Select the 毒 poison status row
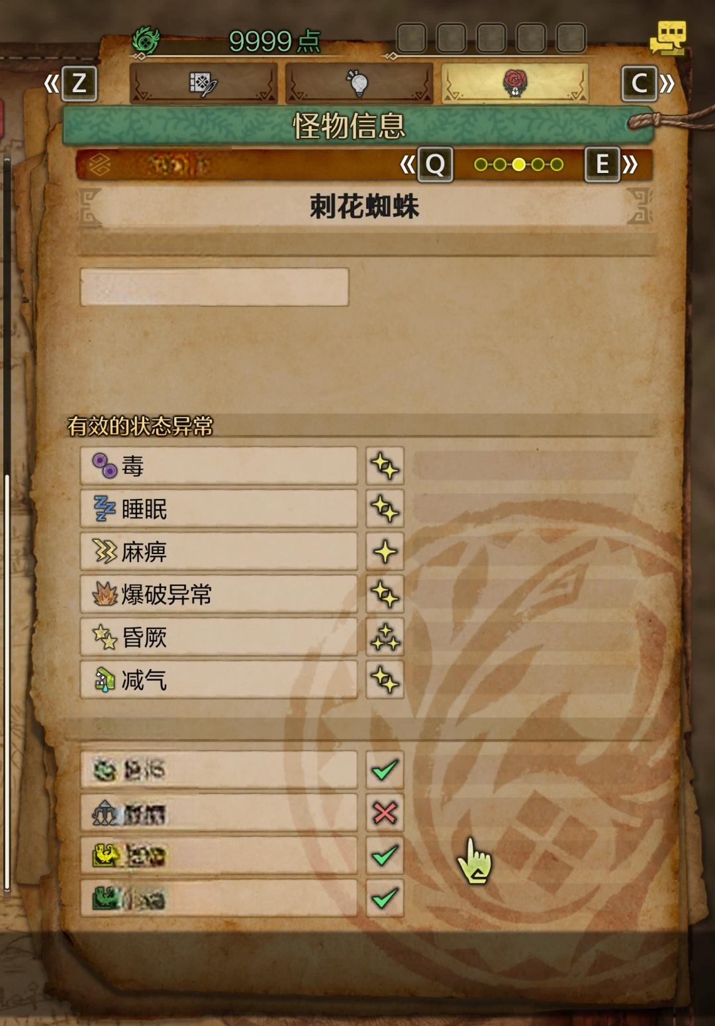This screenshot has height=1026, width=715. pyautogui.click(x=218, y=466)
